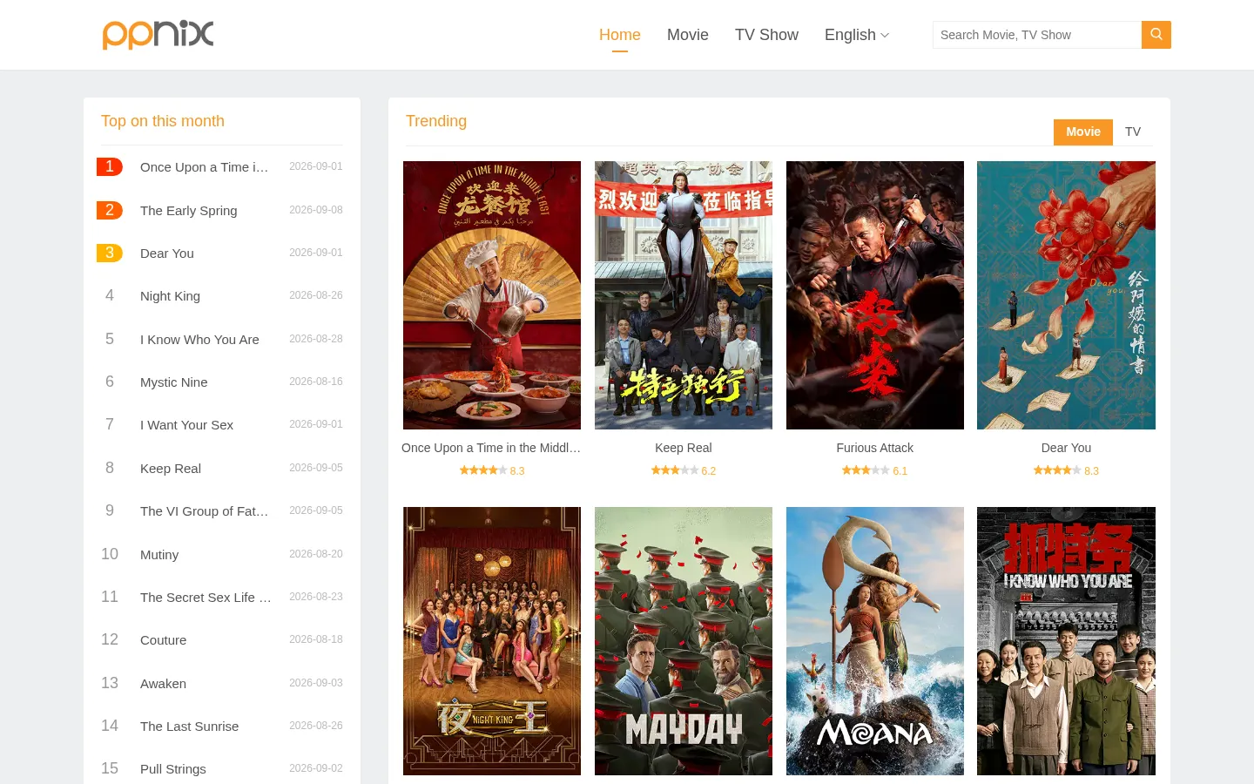Click the 6.2 star rating under Keep Real

[684, 470]
